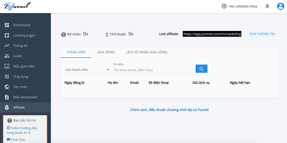Click the help question mark icon

(10, 121)
